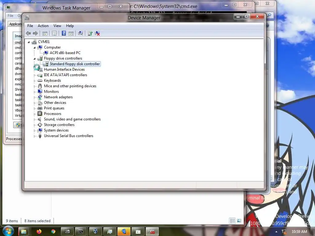
Task: Switch to the cmd console taskbar button
Action: click(81, 232)
